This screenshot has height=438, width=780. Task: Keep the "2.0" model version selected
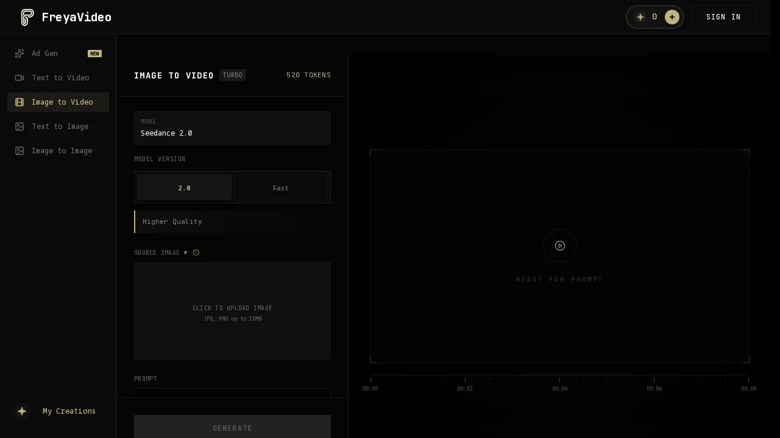pyautogui.click(x=184, y=187)
